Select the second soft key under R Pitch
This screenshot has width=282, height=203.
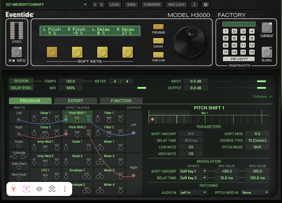(77, 52)
